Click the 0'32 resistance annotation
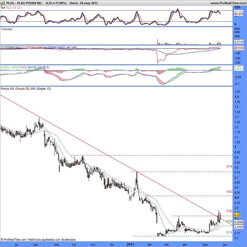The width and height of the screenshot is (247, 247). click(229, 211)
